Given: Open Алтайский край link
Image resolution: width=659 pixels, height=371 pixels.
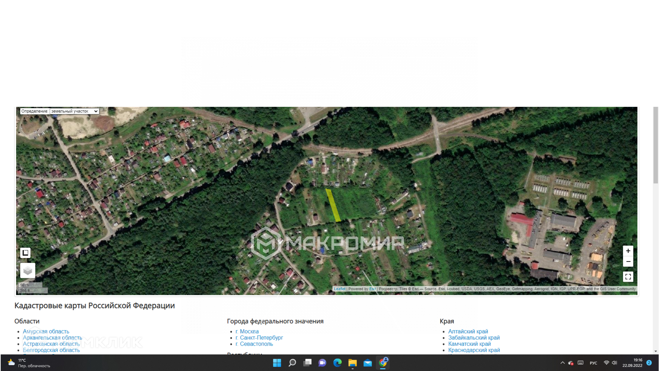Looking at the screenshot, I should [468, 331].
